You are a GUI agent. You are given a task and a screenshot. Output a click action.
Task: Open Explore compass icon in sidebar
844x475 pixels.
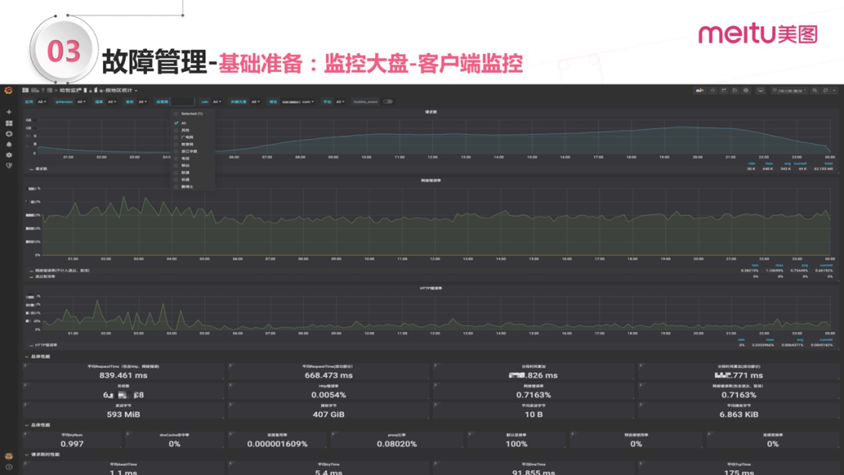tap(9, 134)
